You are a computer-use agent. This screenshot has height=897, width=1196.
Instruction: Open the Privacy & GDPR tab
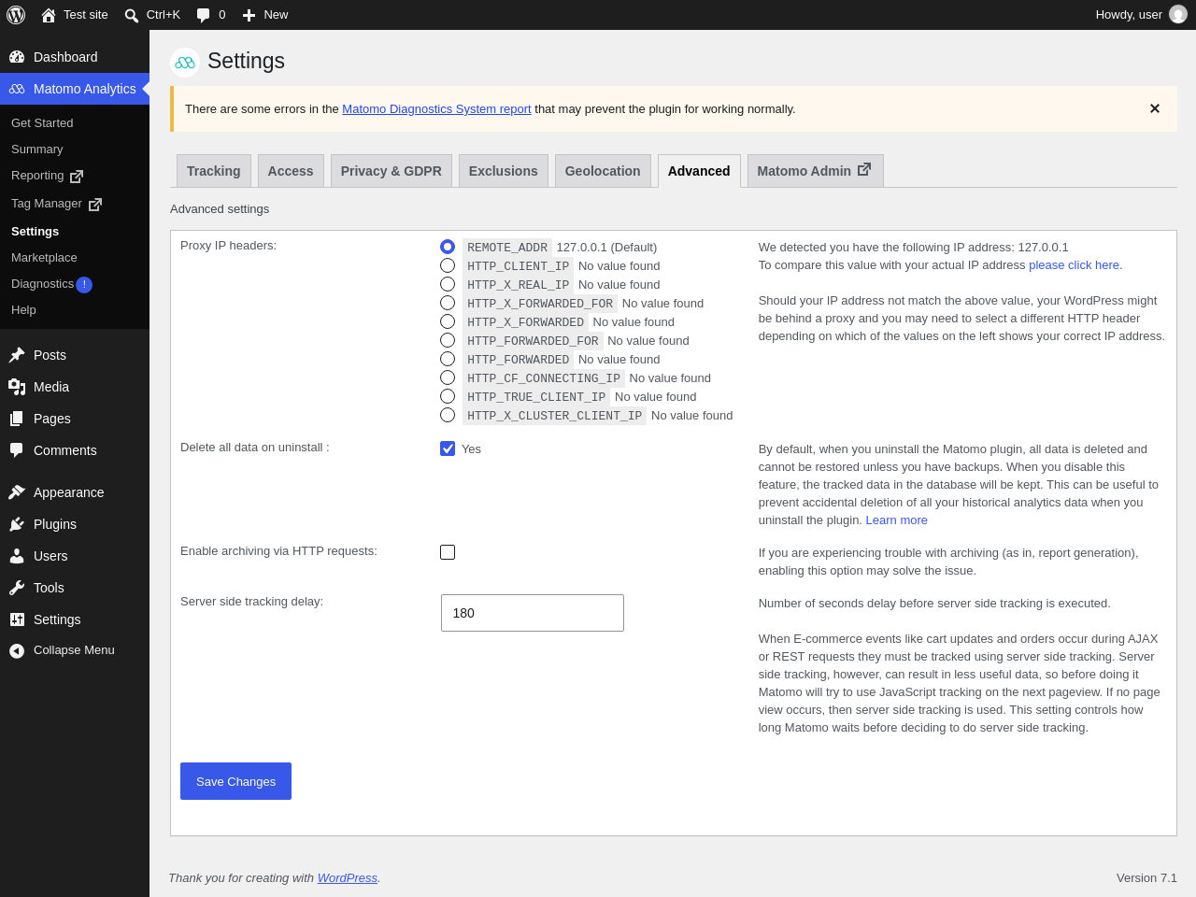coord(392,171)
